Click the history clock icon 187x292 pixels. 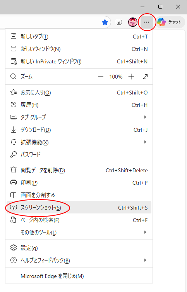tap(13, 105)
